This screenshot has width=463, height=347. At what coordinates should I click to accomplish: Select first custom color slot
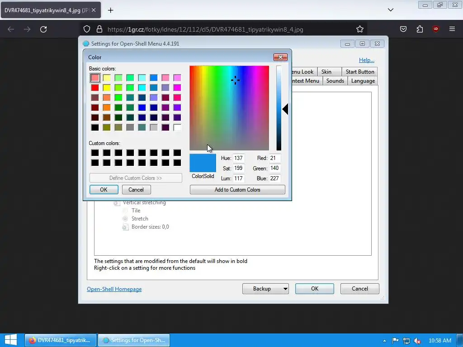tap(95, 153)
